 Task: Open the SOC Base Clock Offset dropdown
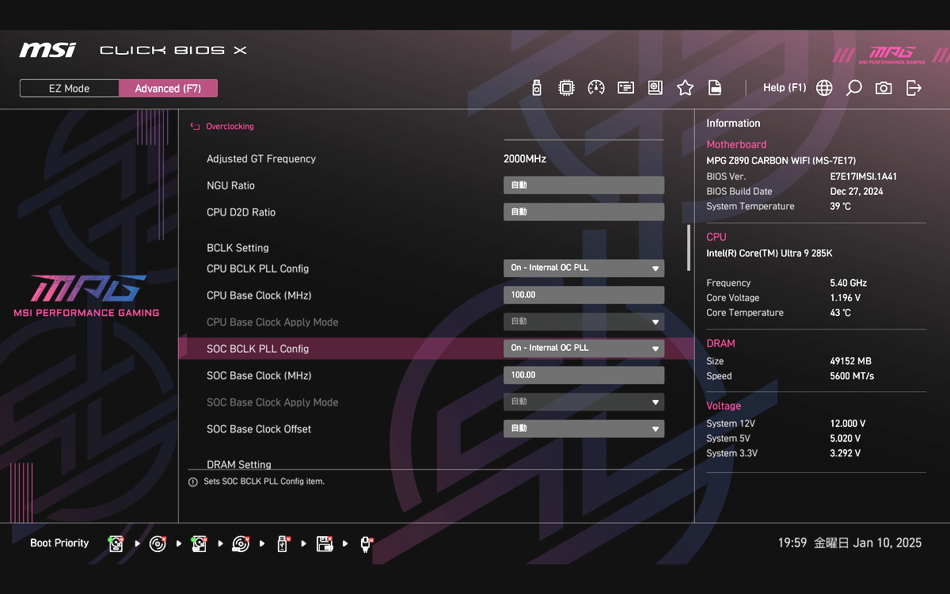(x=583, y=428)
